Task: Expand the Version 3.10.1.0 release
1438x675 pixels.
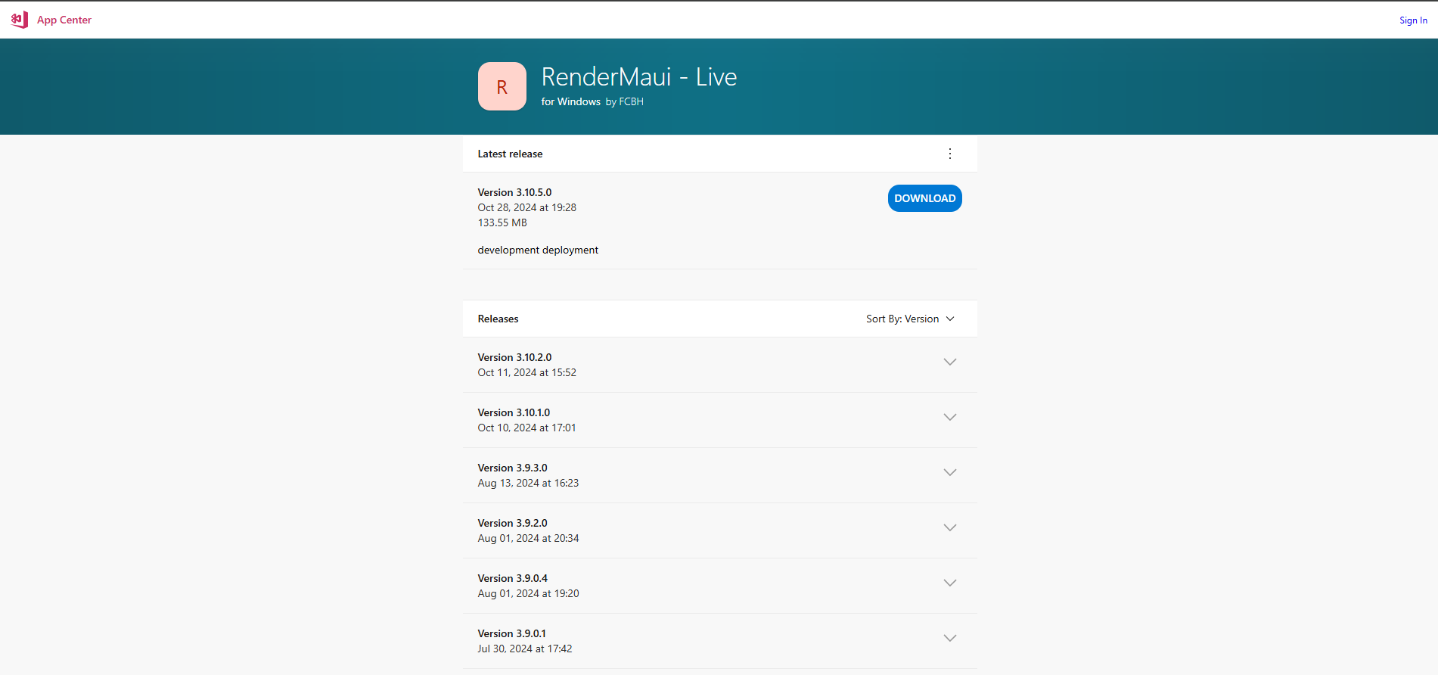Action: point(950,417)
